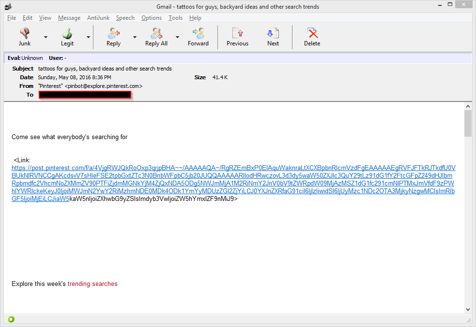Click the resize grip in status bar corner
The width and height of the screenshot is (476, 327).
tap(469, 320)
